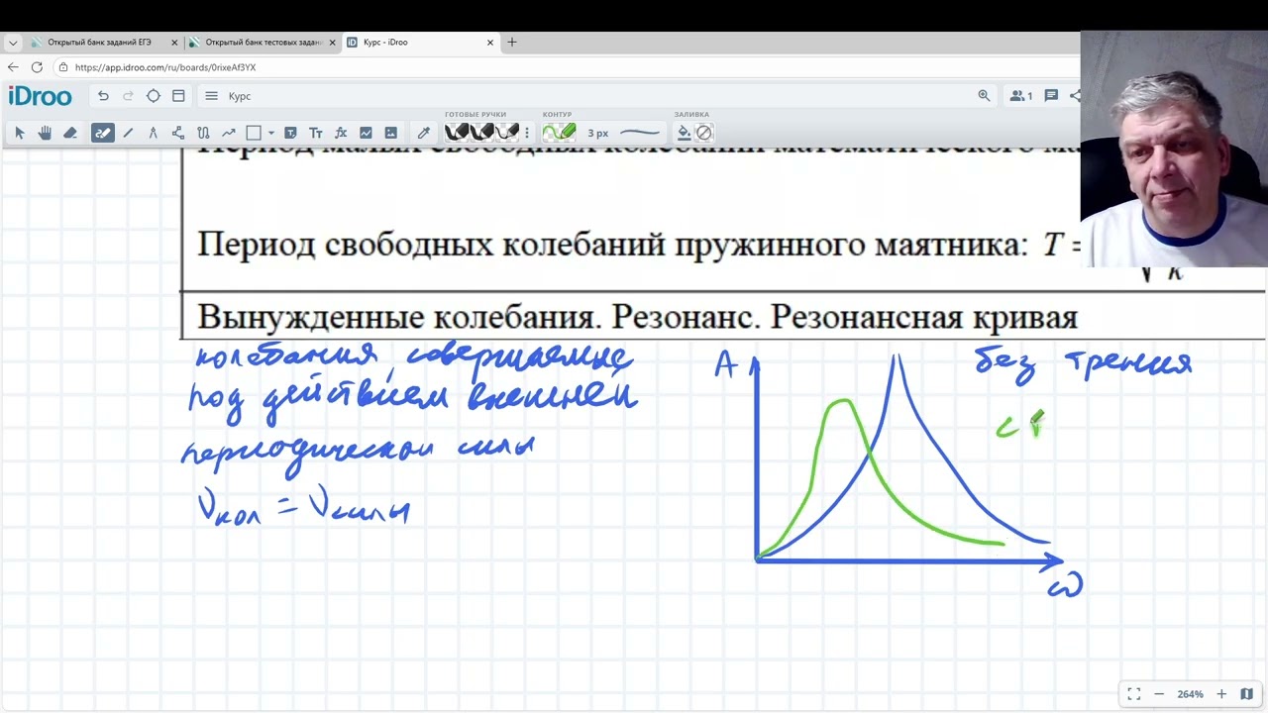Zoom out with the minus button
Viewport: 1268px width, 713px height.
tap(1159, 694)
